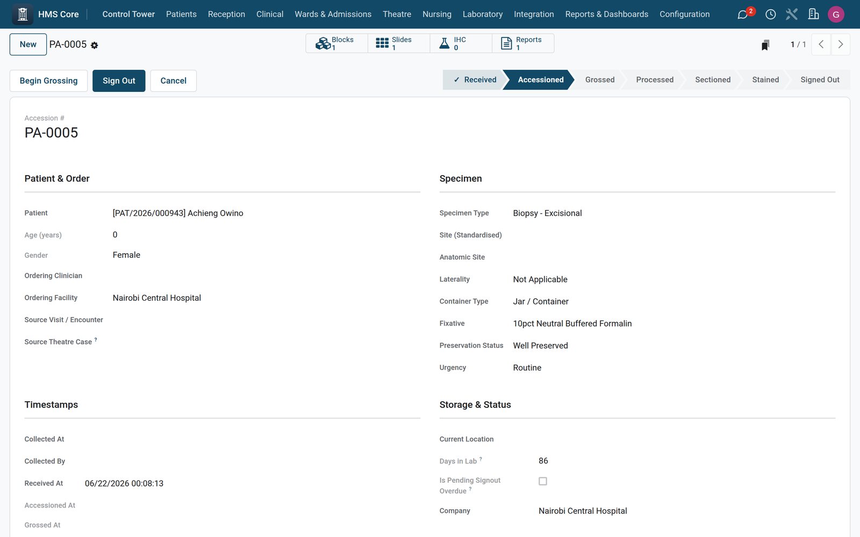Select the Accessioned status stage
The image size is (860, 537).
pyautogui.click(x=539, y=79)
